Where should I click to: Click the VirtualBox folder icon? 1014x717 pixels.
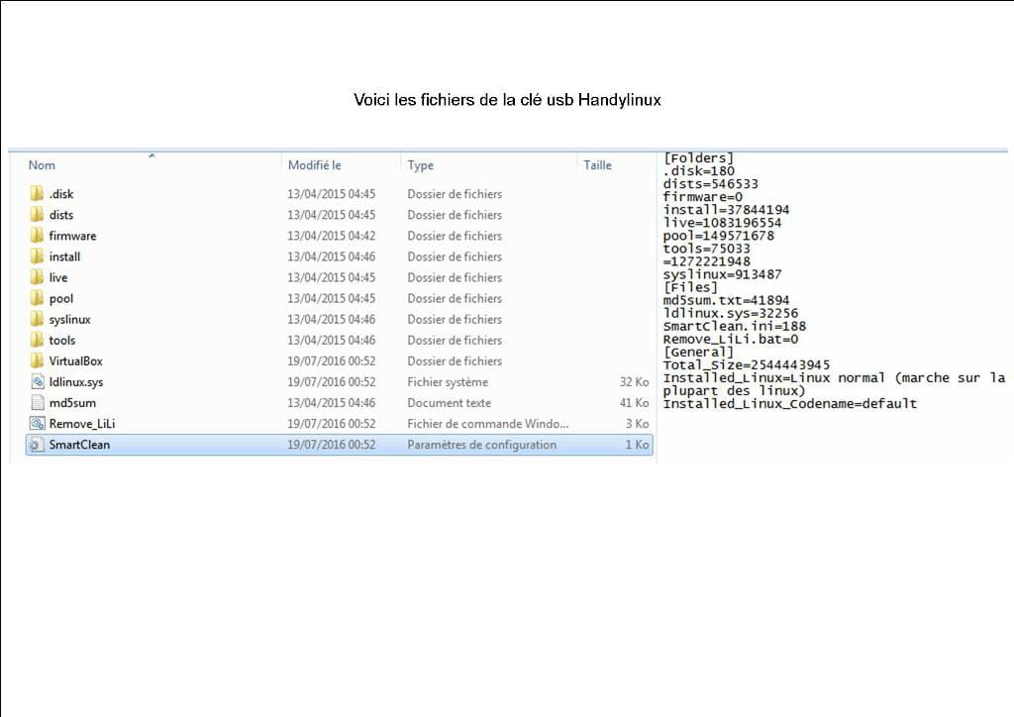pos(37,360)
